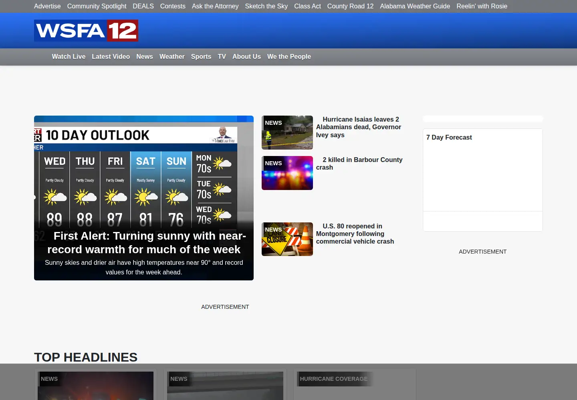The width and height of the screenshot is (577, 400).
Task: Open Barbour County crash thumbnail
Action: click(287, 173)
